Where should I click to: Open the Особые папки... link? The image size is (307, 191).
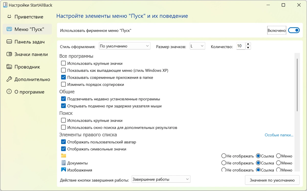click(x=279, y=135)
